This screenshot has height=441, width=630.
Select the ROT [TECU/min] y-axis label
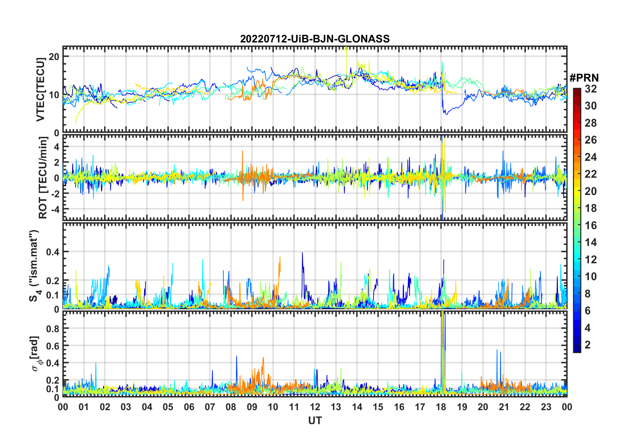[x=43, y=178]
